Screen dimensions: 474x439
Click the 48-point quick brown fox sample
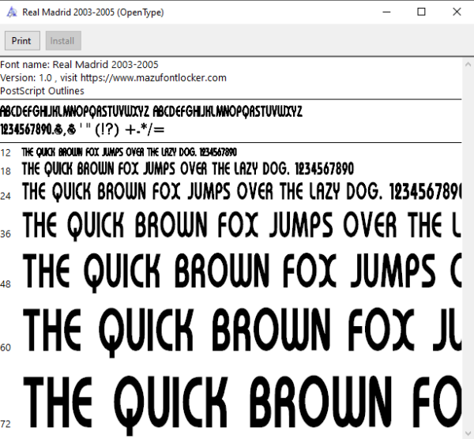(x=243, y=272)
